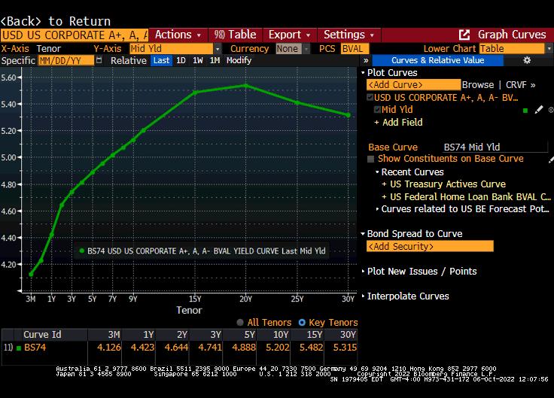554x398 pixels.
Task: Click Modify in the Relative options
Action: (x=239, y=60)
